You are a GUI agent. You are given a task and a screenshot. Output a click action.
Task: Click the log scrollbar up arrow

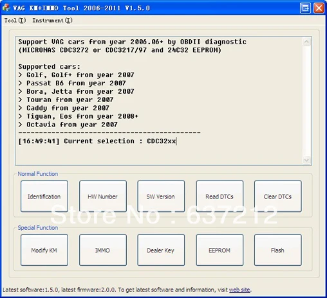tap(306, 42)
